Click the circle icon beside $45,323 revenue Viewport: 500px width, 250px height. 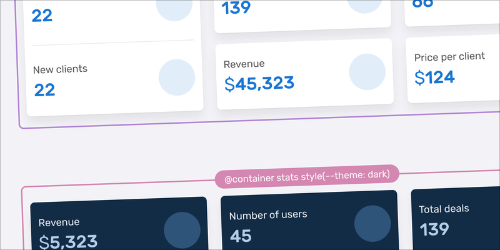pyautogui.click(x=367, y=72)
